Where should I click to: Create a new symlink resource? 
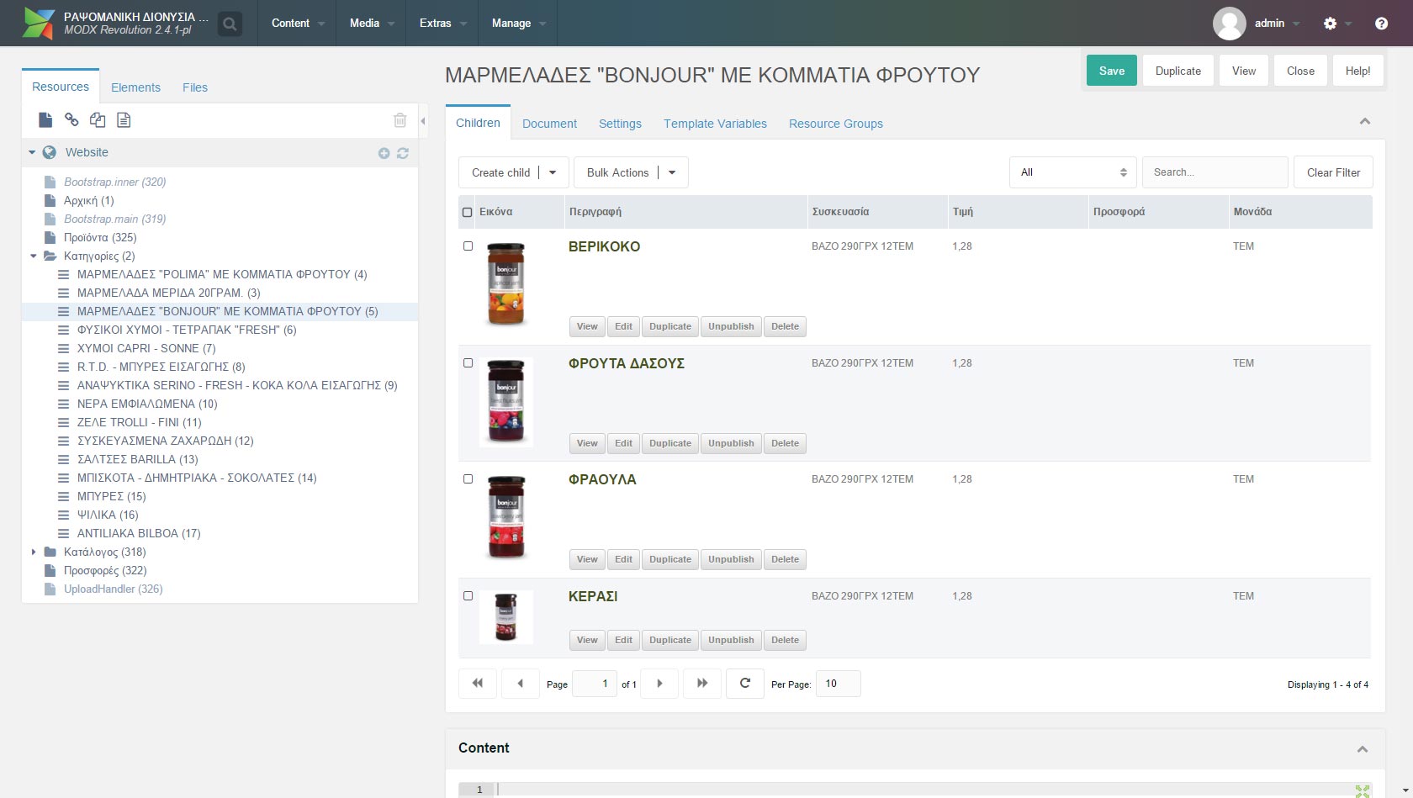pos(98,120)
